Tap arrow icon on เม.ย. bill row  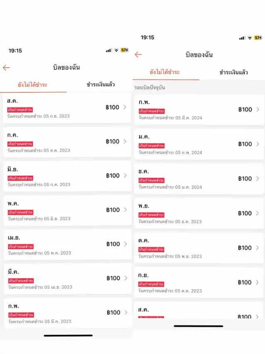(x=125, y=244)
